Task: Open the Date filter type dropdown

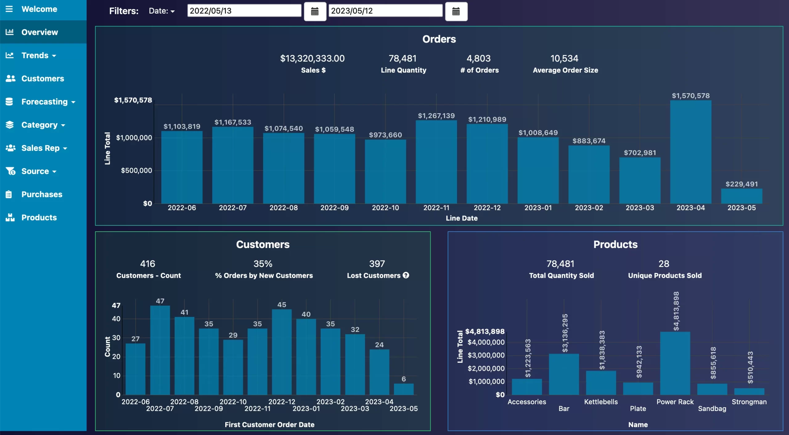Action: (x=161, y=11)
